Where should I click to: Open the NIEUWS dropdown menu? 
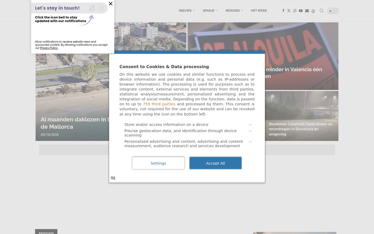(x=187, y=11)
